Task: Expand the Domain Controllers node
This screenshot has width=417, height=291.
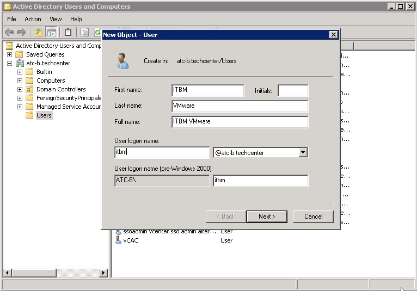Action: (x=20, y=89)
